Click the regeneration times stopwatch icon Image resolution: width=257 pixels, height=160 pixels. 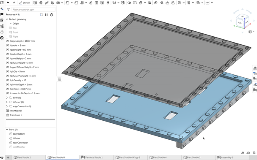coord(52,15)
